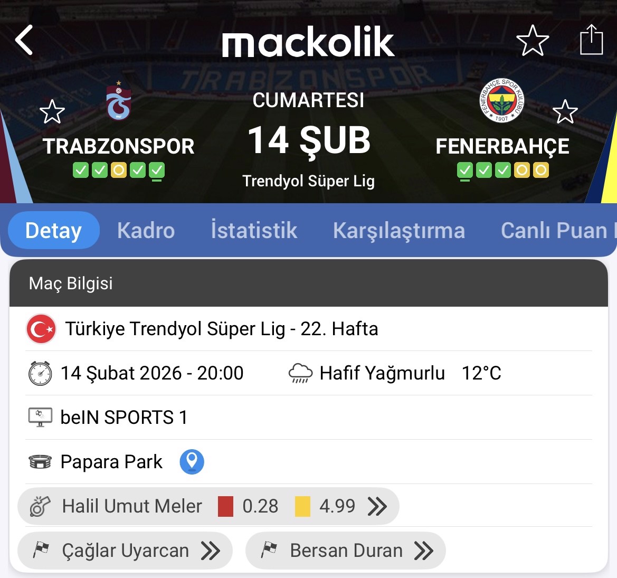The height and width of the screenshot is (578, 617).
Task: Expand assistant Bersan Duran details
Action: tap(423, 551)
